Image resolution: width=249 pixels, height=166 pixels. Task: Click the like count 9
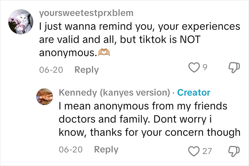205,67
